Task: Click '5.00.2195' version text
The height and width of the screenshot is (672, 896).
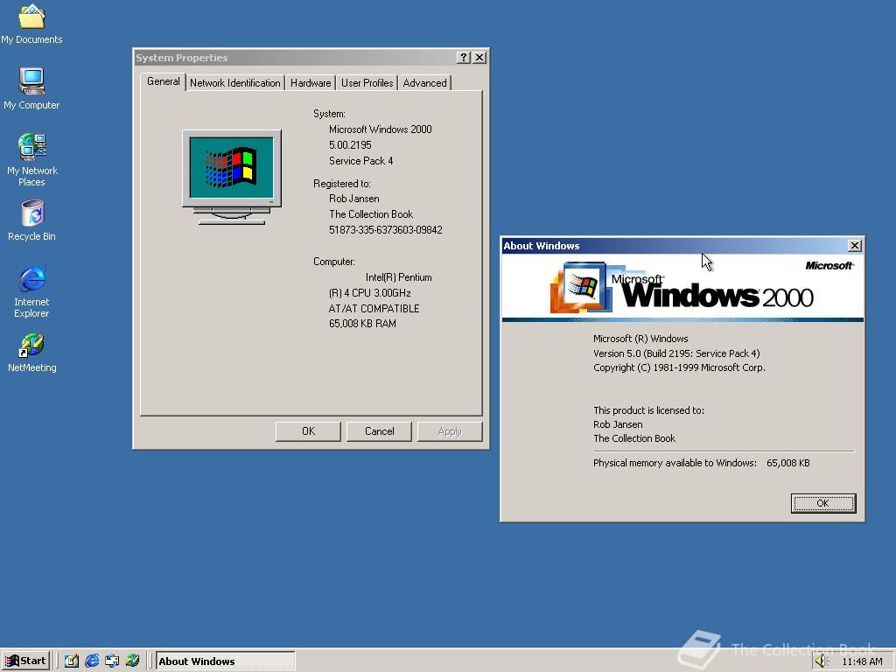Action: 350,145
